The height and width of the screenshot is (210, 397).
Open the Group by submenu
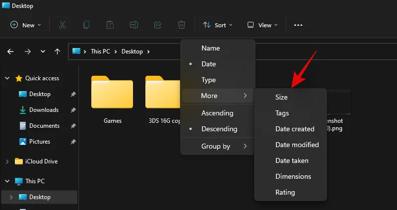coord(218,146)
